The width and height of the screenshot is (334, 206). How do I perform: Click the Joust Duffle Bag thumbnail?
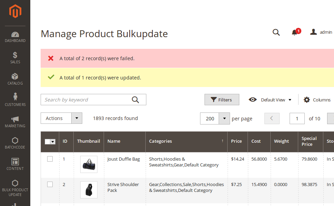point(89,164)
